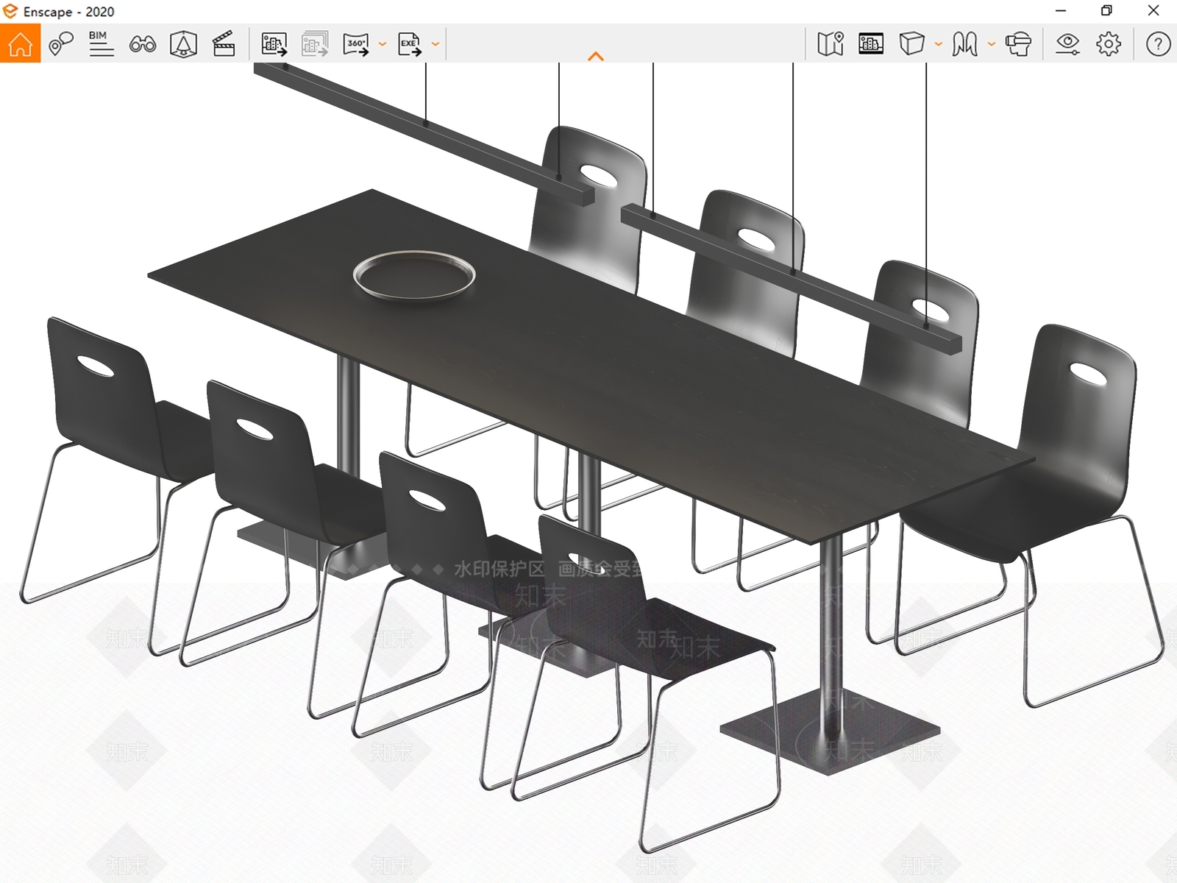
Task: Close the Enscape 2020 window
Action: [1153, 10]
